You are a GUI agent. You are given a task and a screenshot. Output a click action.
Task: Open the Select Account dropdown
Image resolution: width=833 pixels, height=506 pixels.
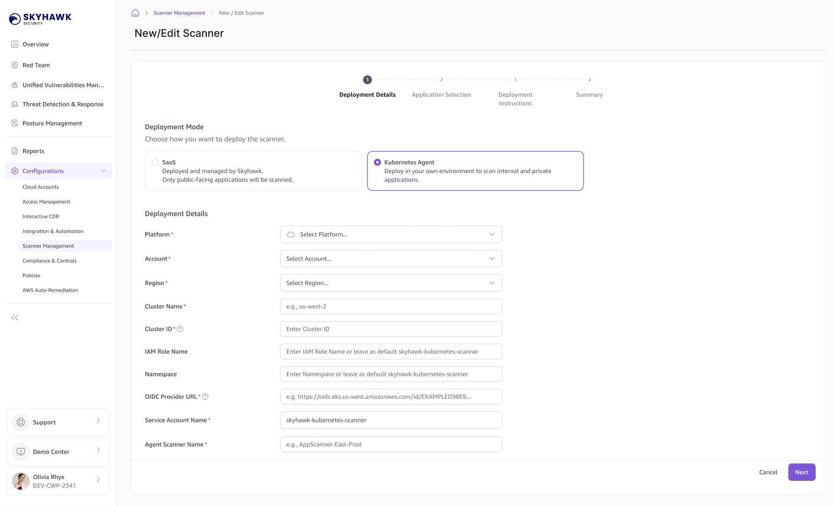click(391, 259)
